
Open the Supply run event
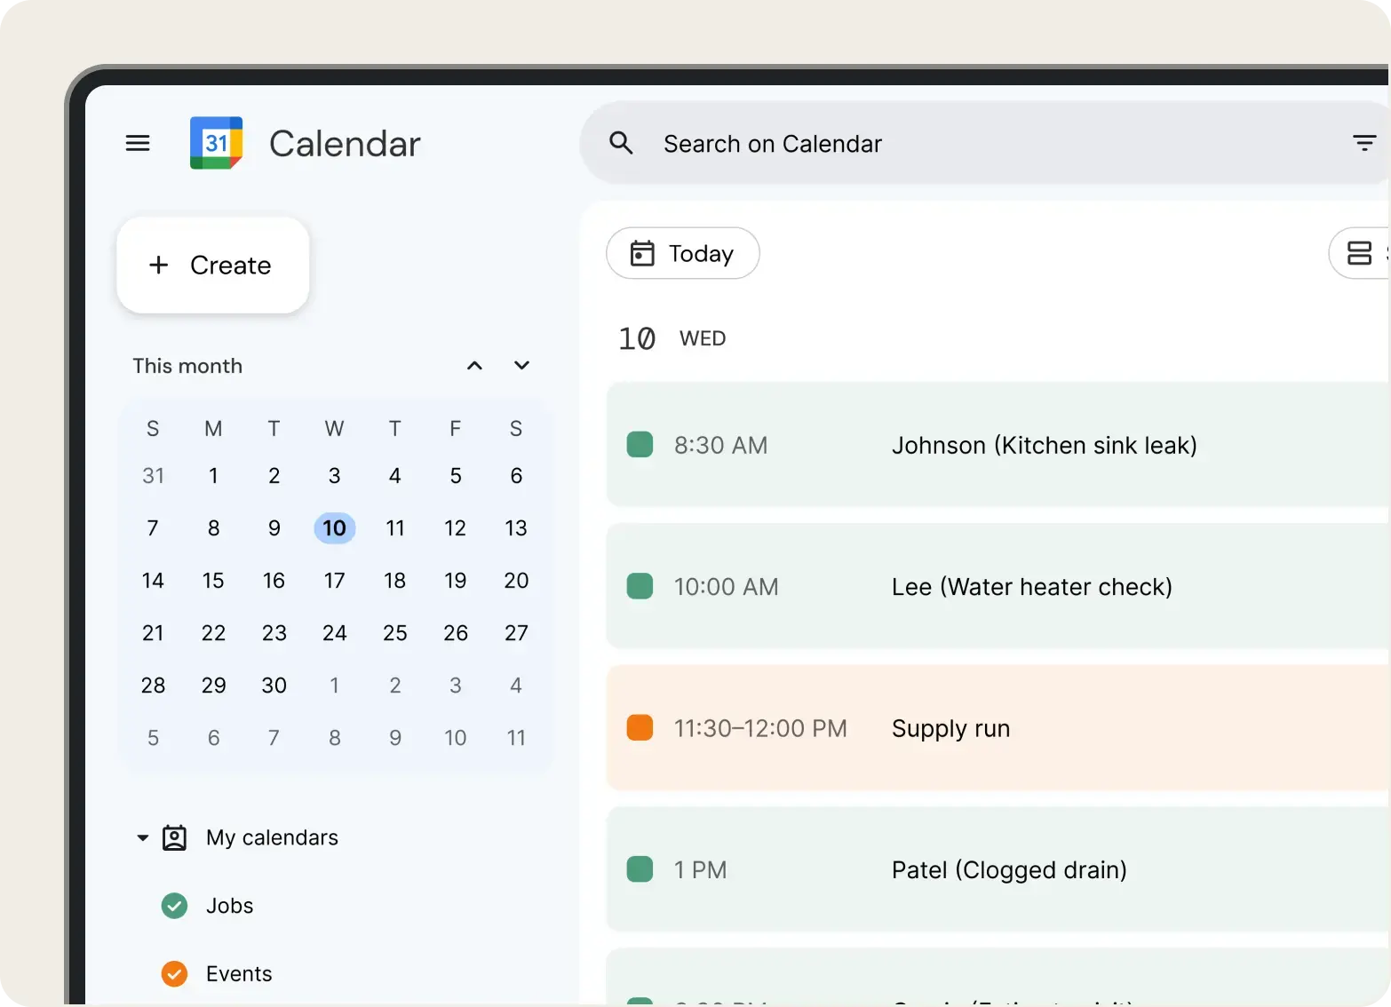[998, 728]
